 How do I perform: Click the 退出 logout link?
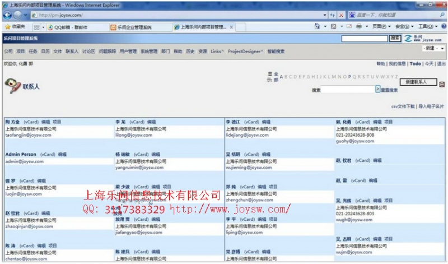pyautogui.click(x=441, y=63)
